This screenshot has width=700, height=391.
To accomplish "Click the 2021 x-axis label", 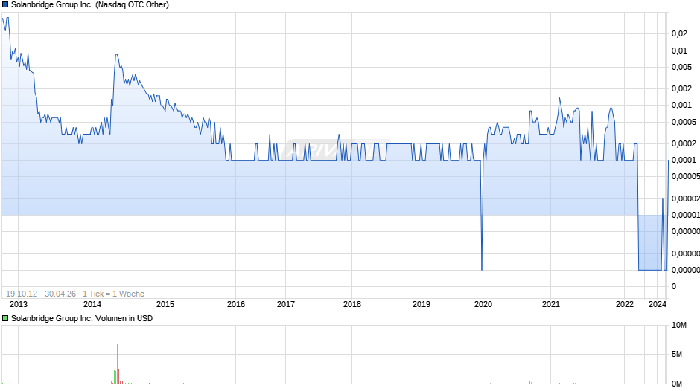I will (550, 304).
